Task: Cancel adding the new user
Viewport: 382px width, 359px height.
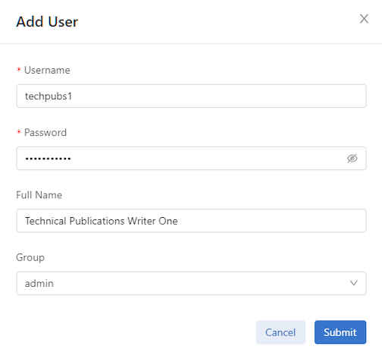Action: coord(280,332)
